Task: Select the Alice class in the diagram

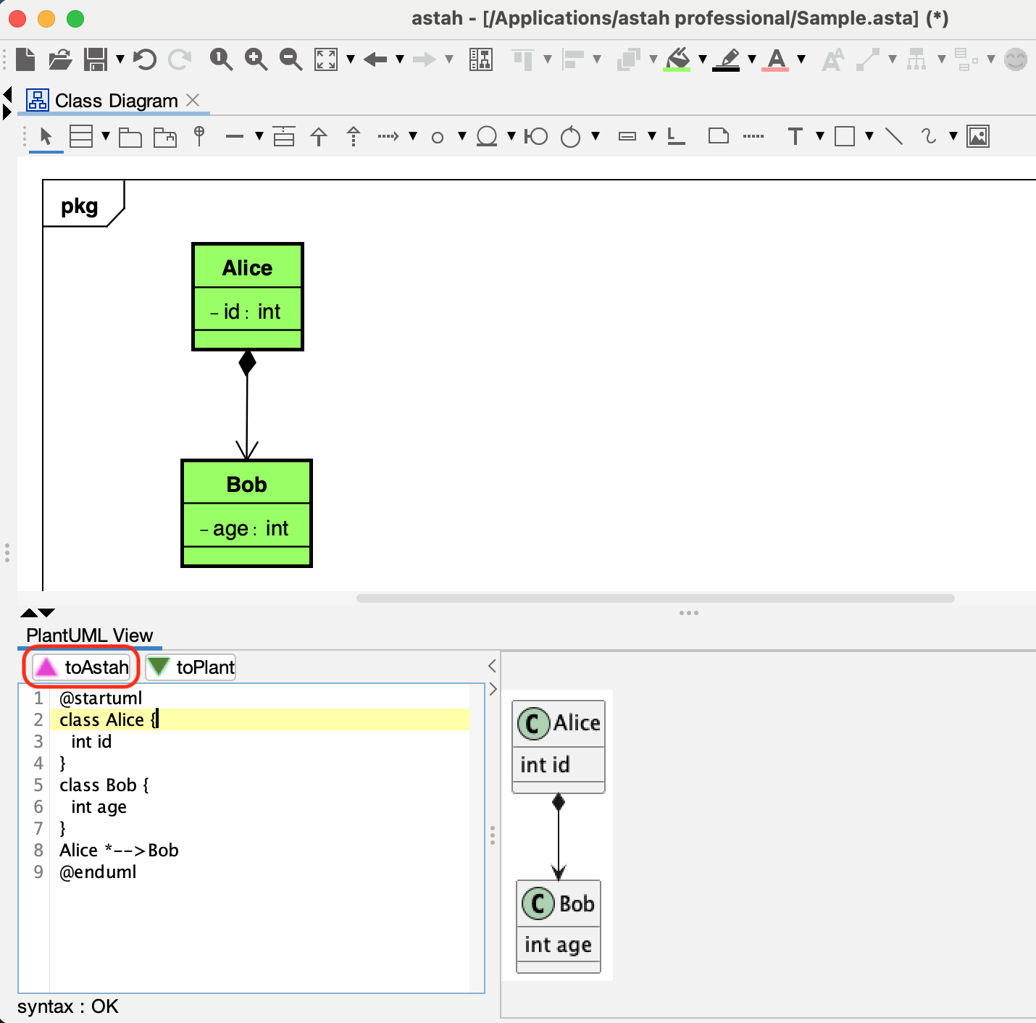Action: (248, 297)
